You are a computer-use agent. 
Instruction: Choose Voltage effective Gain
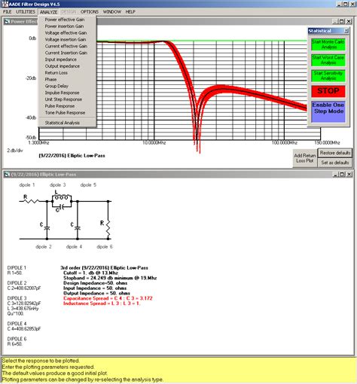tap(66, 33)
